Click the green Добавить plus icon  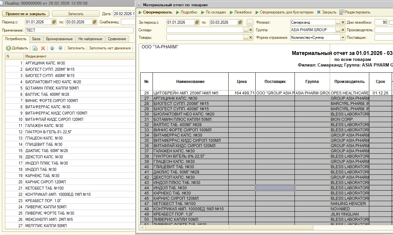tap(9, 48)
